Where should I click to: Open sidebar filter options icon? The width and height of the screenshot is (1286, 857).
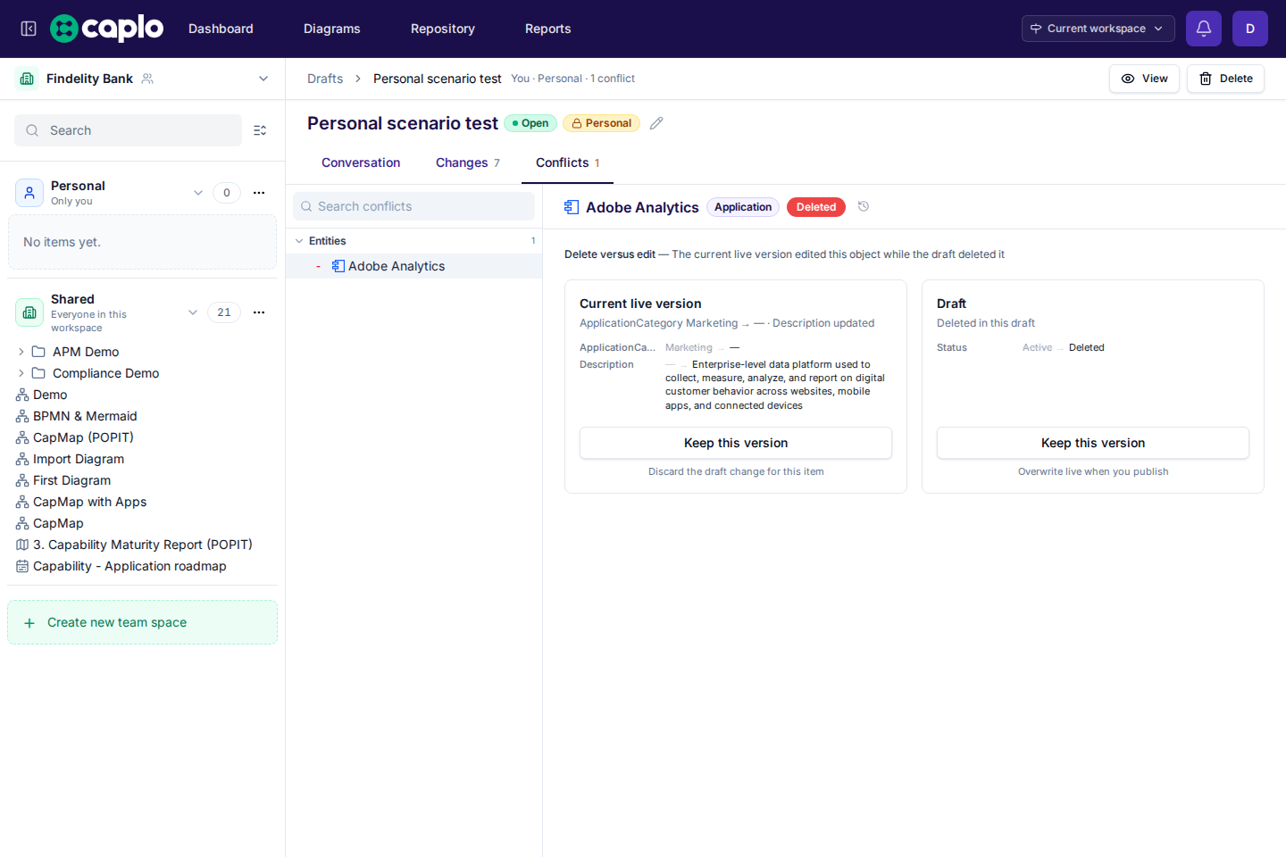pyautogui.click(x=260, y=130)
